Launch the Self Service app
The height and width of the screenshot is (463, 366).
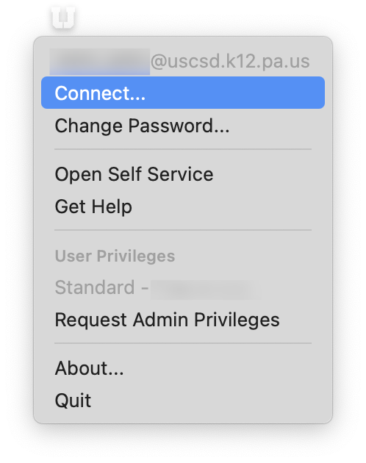(x=183, y=174)
